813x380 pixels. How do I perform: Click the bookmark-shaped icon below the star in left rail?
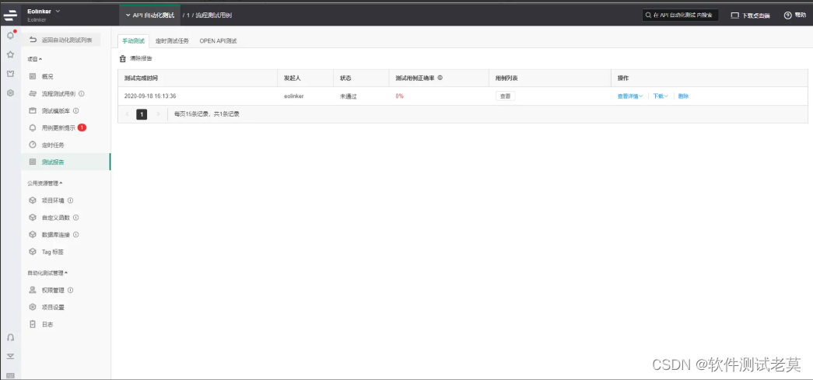(10, 74)
